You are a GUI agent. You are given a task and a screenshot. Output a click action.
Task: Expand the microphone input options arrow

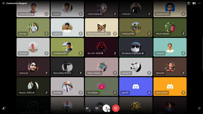(x=109, y=111)
